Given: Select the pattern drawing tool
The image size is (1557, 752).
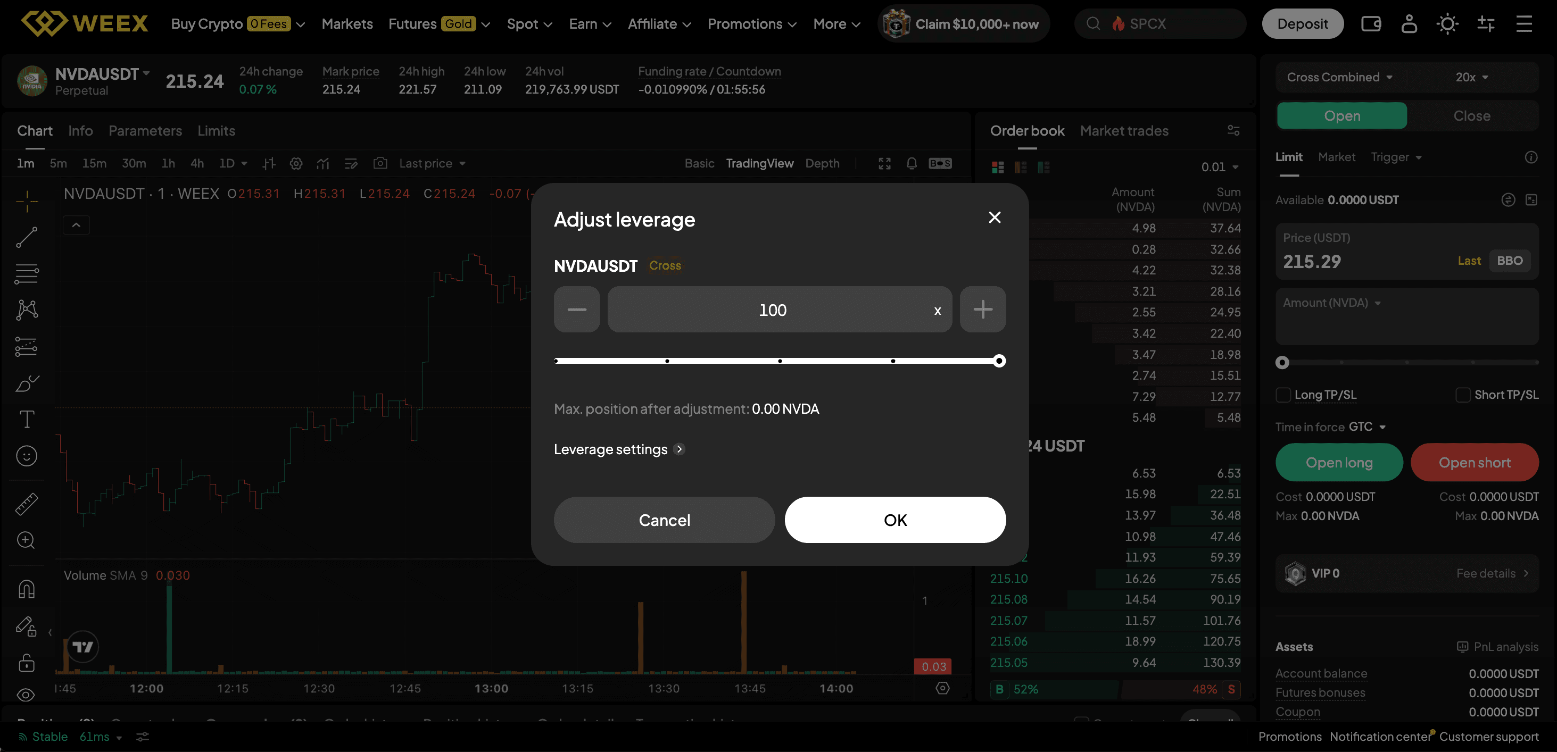Looking at the screenshot, I should (x=27, y=310).
